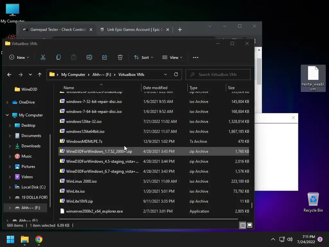
Task: Sort by the Size column header
Action: [231, 88]
